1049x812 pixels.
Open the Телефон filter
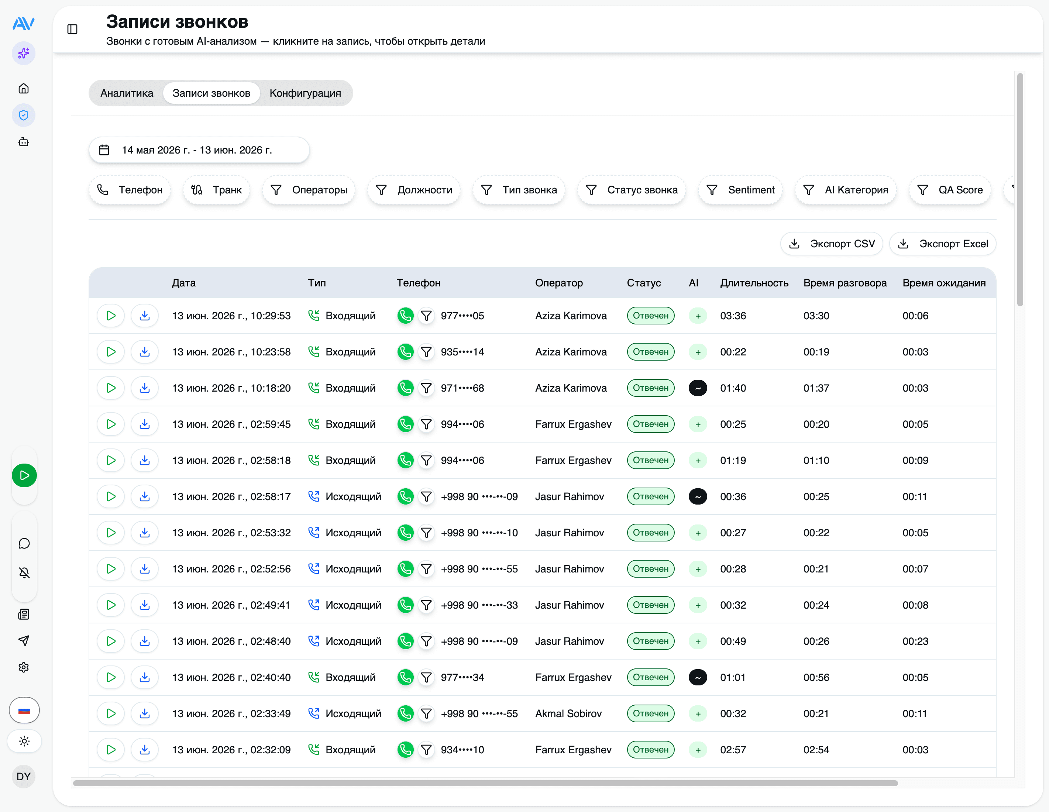[130, 190]
